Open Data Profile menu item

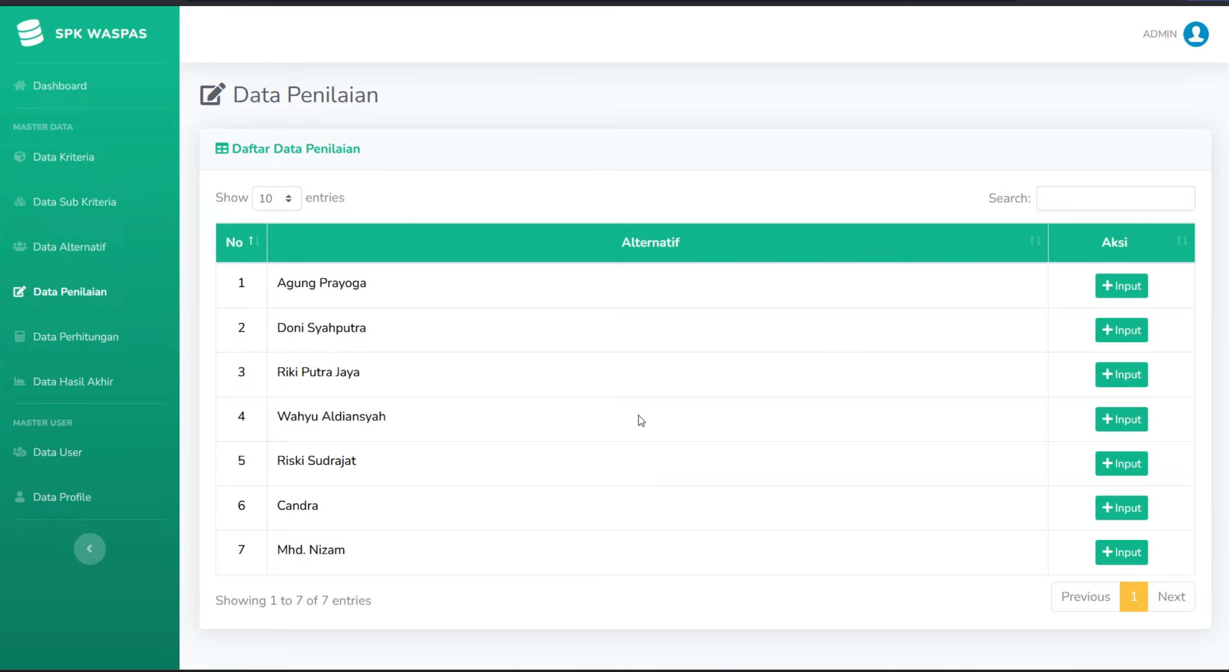pos(62,497)
